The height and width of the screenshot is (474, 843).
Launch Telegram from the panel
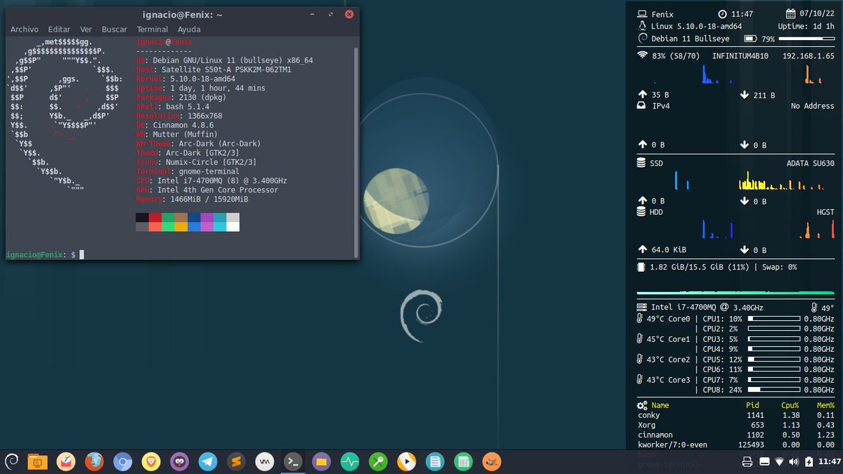(x=207, y=461)
